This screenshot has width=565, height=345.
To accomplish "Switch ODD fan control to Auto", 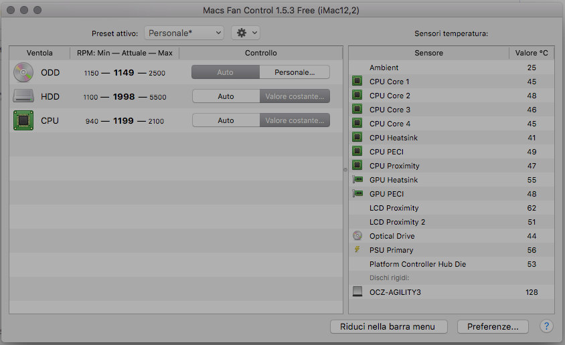I will (x=226, y=72).
